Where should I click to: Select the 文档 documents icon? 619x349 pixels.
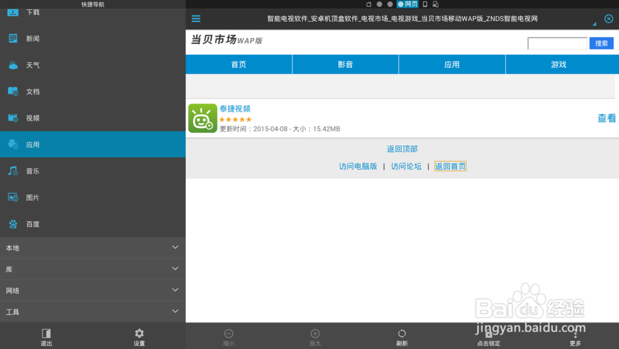13,91
